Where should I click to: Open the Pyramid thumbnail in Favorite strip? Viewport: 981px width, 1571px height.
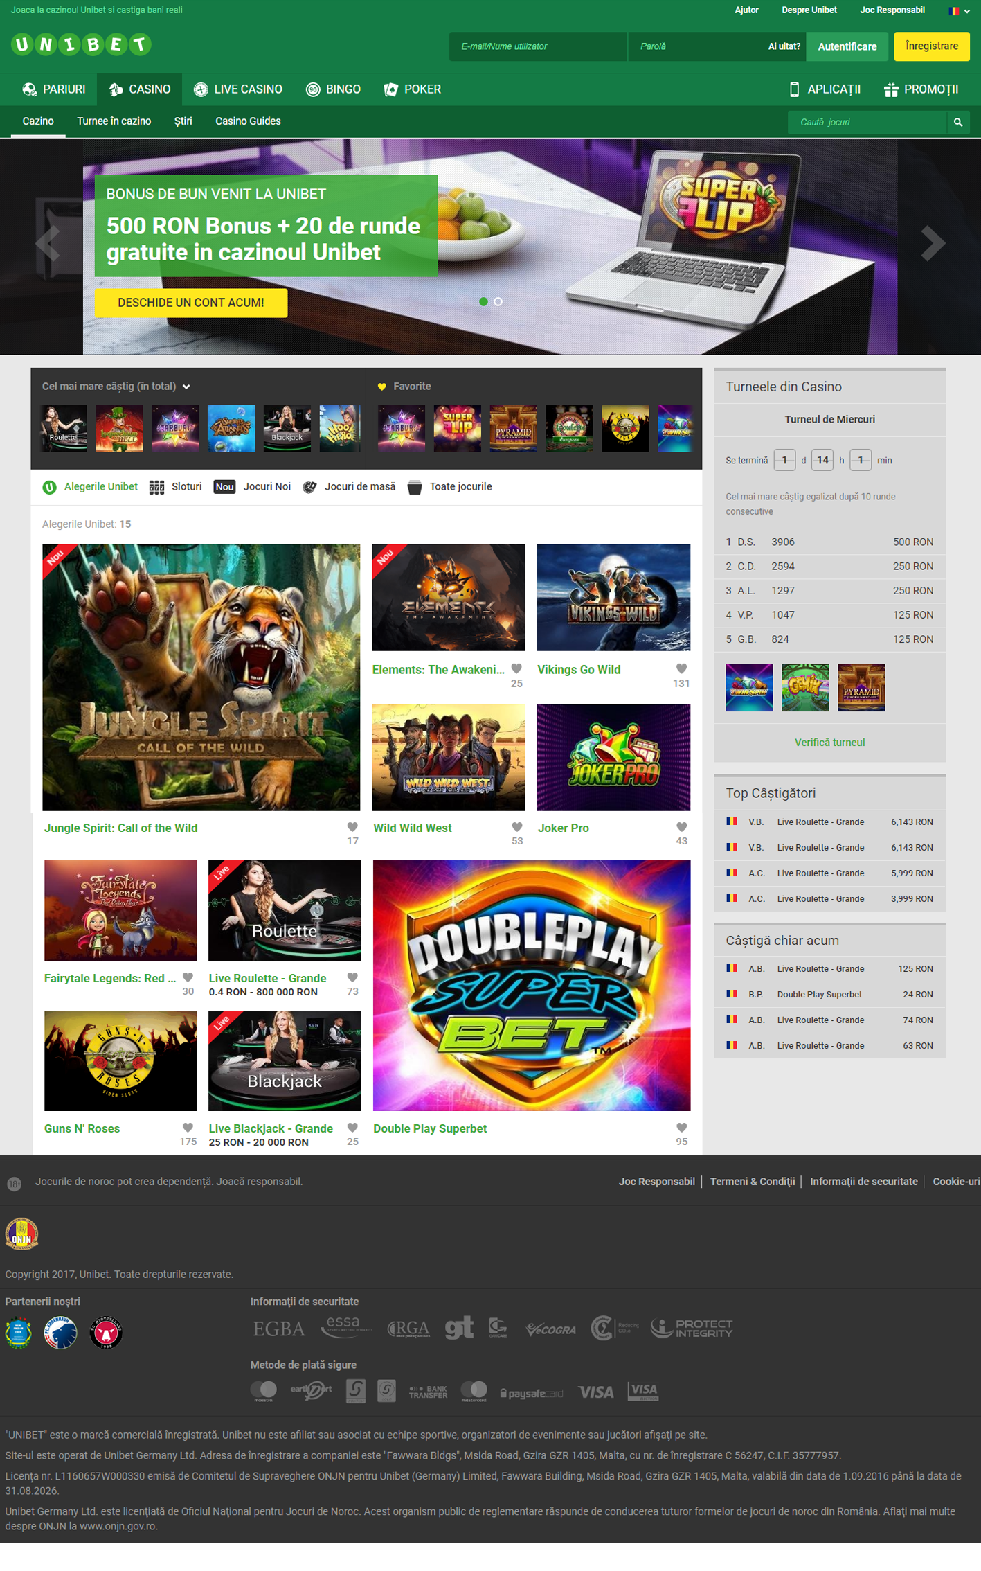tap(513, 428)
